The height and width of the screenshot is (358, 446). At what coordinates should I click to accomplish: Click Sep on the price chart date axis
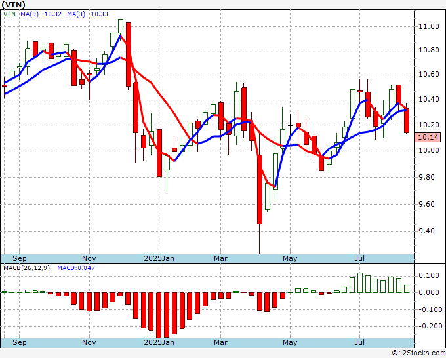(19, 258)
